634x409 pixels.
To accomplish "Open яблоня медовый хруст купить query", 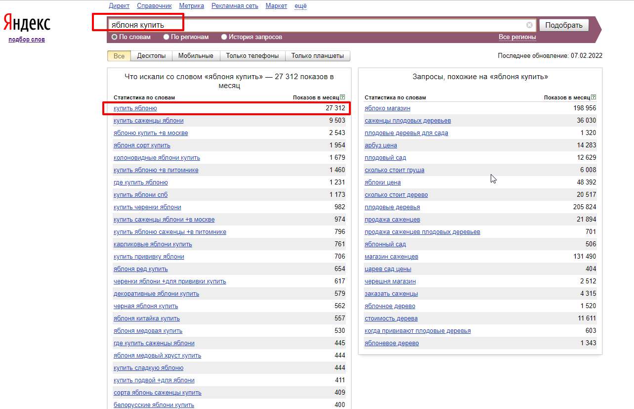I will point(157,356).
